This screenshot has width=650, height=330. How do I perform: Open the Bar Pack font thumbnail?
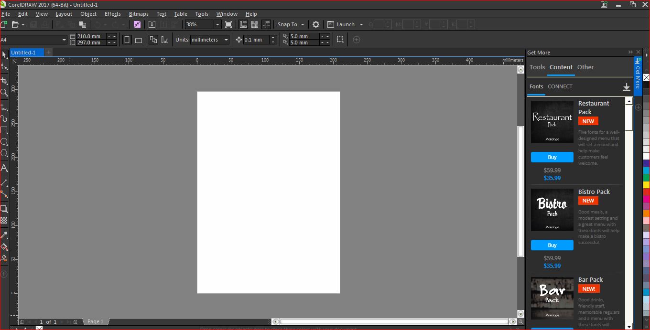(x=552, y=298)
